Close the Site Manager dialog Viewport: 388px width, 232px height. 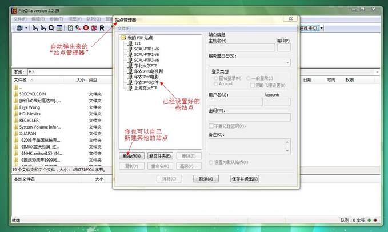click(291, 18)
